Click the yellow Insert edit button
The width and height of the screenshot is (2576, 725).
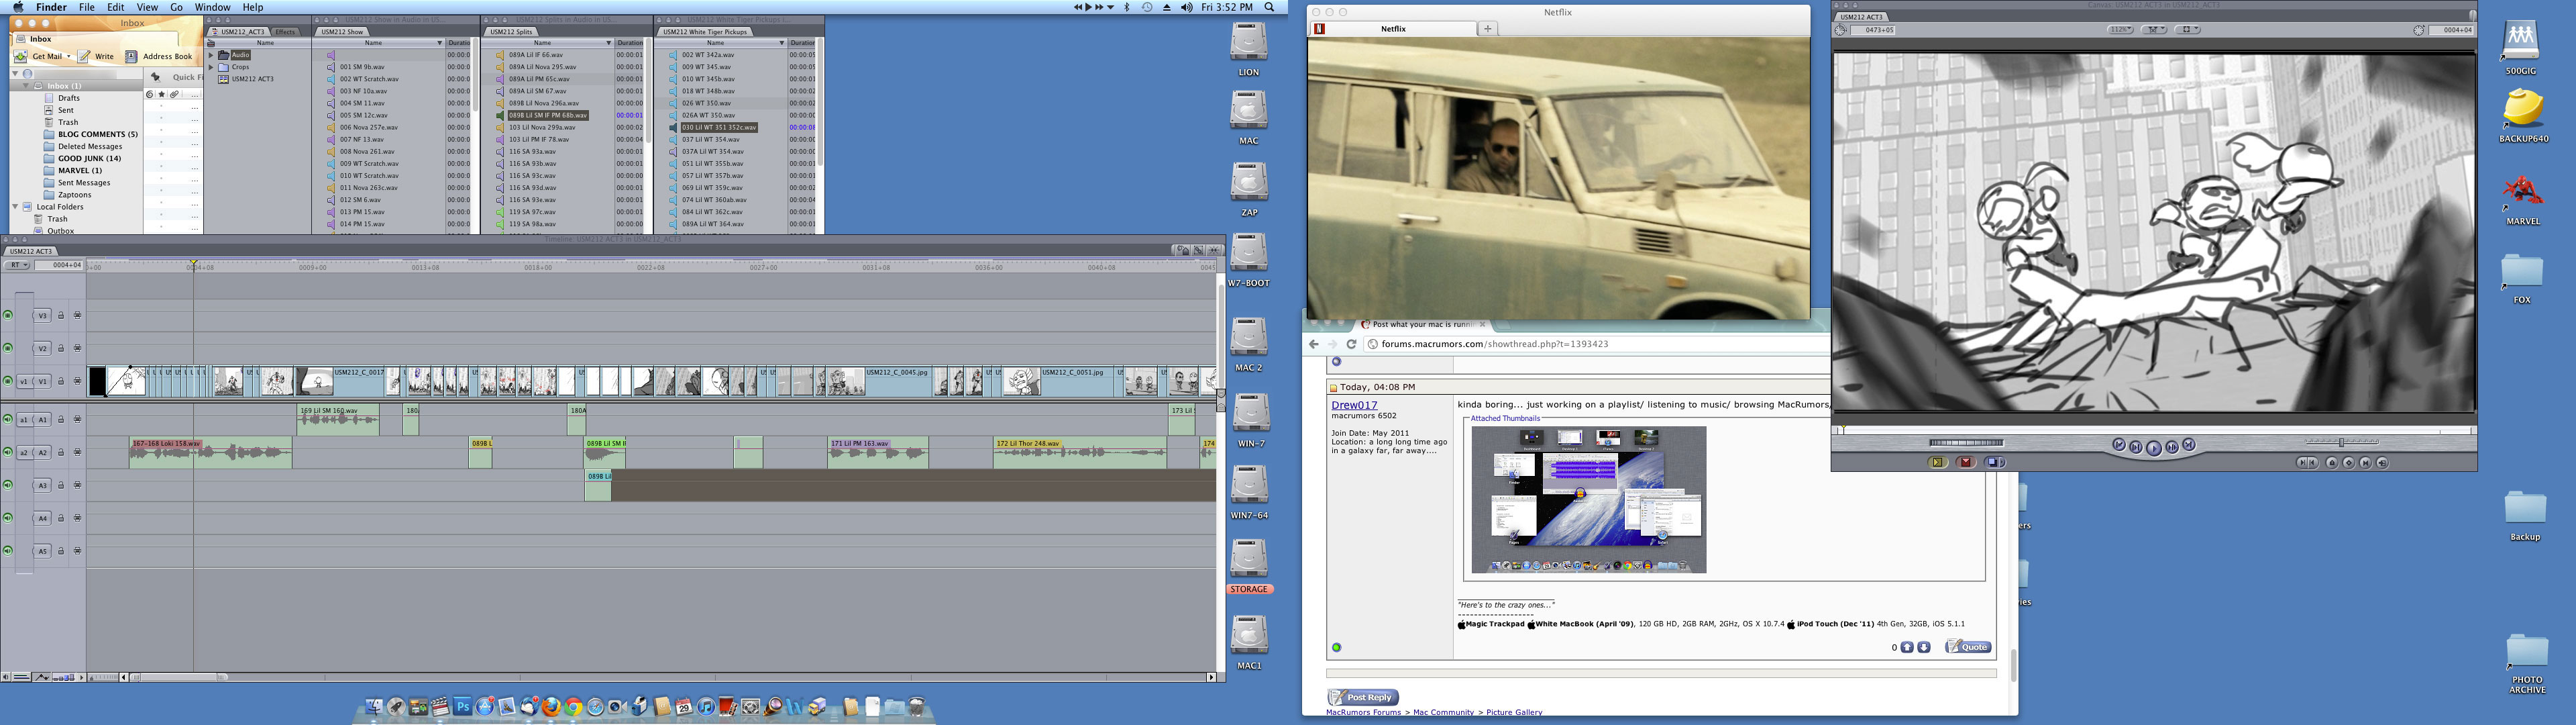tap(1938, 462)
